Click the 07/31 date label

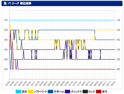click(80, 83)
